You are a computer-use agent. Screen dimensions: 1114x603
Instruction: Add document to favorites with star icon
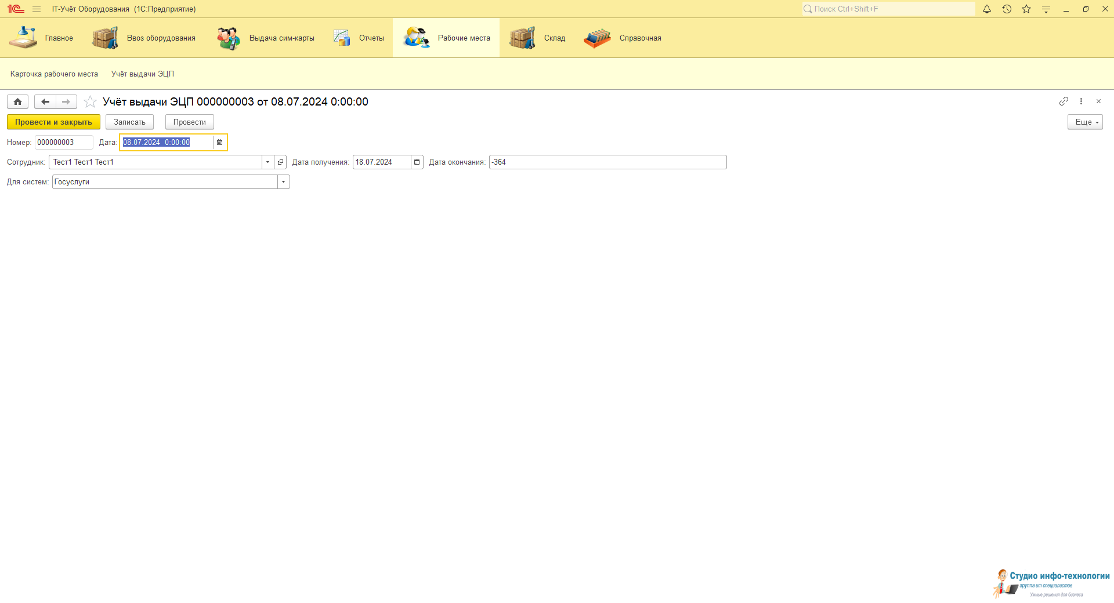click(x=90, y=102)
